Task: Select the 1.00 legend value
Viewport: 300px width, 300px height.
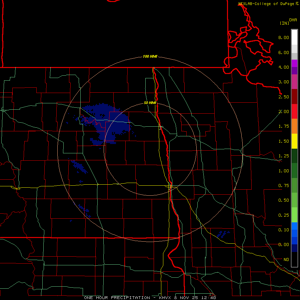Action: click(x=284, y=171)
